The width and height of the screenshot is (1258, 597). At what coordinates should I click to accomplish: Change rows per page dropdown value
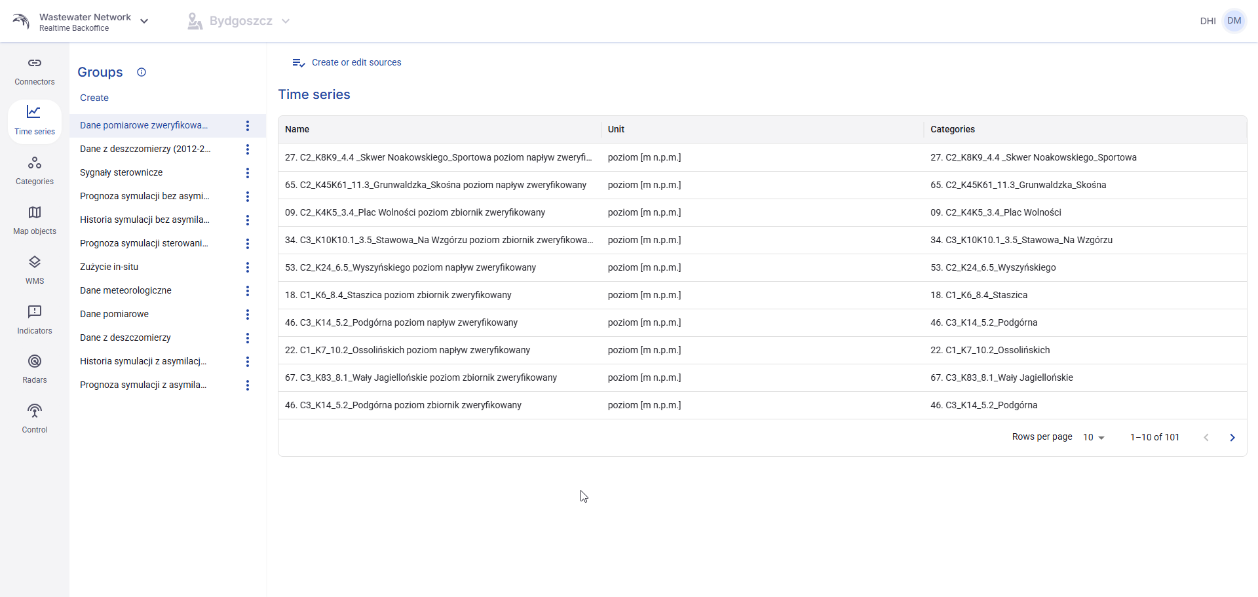[x=1094, y=437]
